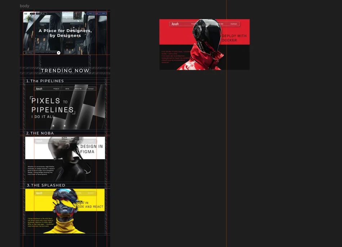Image resolution: width=342 pixels, height=247 pixels.
Task: Click the first item in the blue pill menu, hero top-right
Action: pyautogui.click(x=90, y=13)
